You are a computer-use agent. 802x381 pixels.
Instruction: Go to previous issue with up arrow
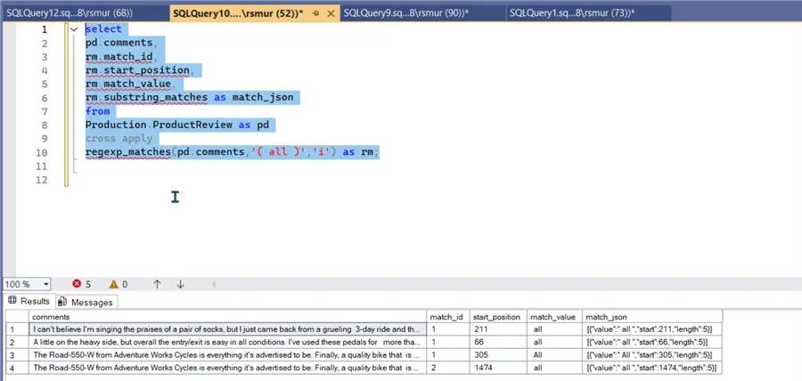coord(157,284)
